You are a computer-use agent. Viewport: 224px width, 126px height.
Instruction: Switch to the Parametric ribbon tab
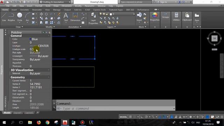coord(37,10)
